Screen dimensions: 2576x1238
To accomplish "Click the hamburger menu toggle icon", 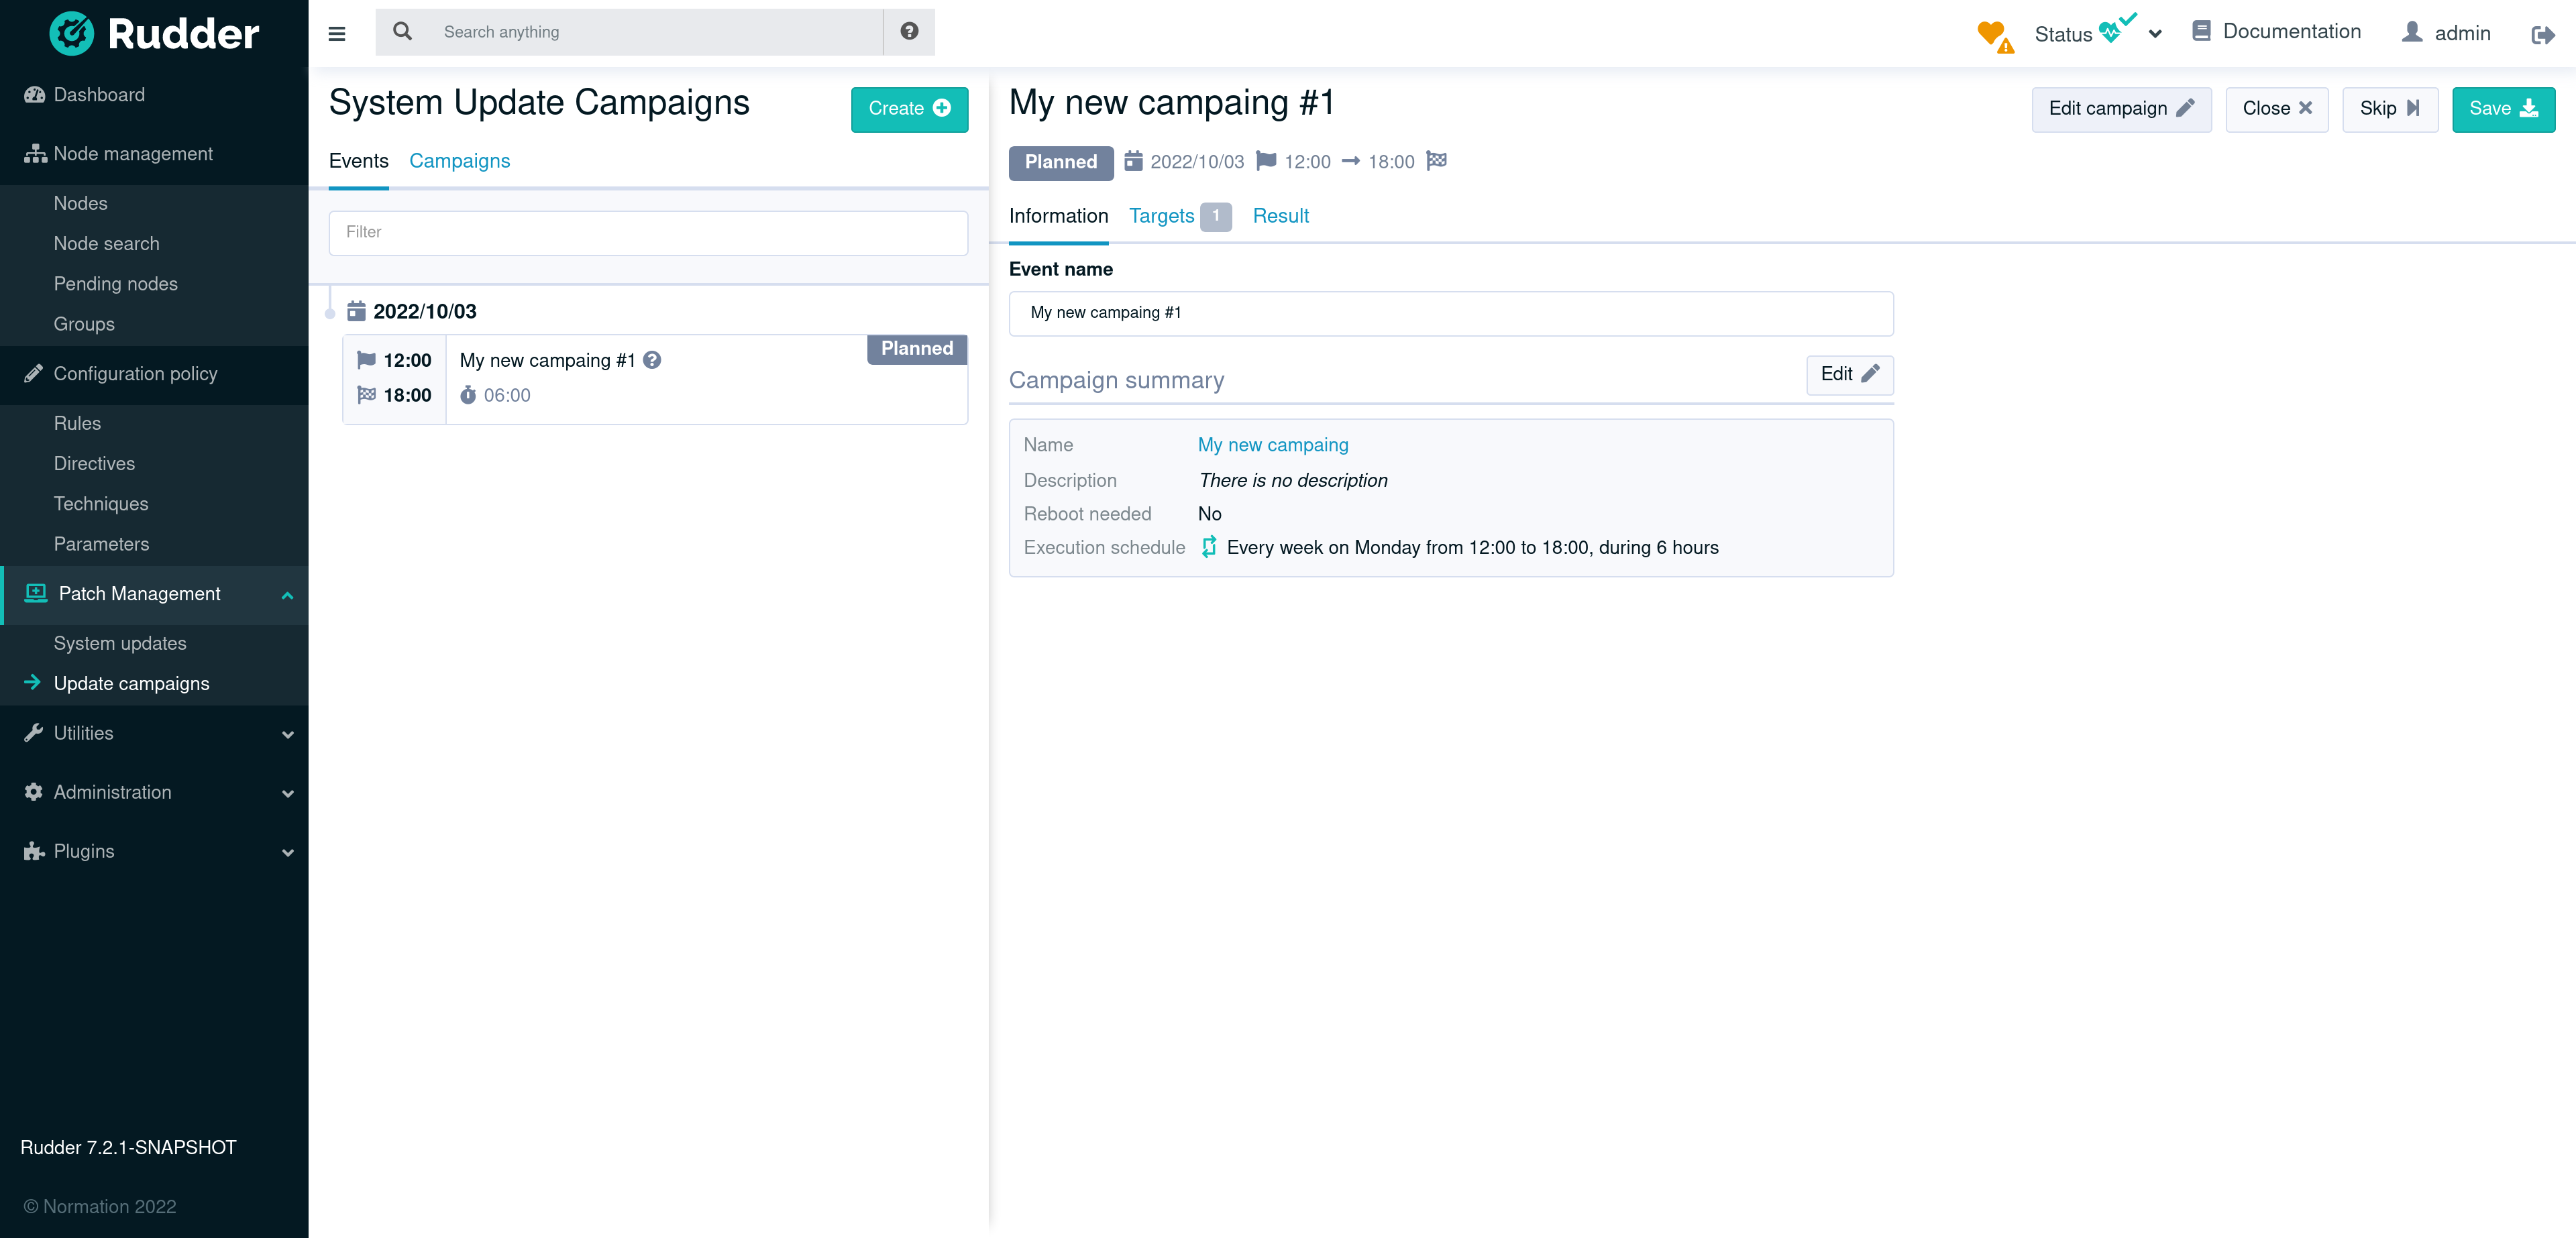I will pyautogui.click(x=337, y=33).
